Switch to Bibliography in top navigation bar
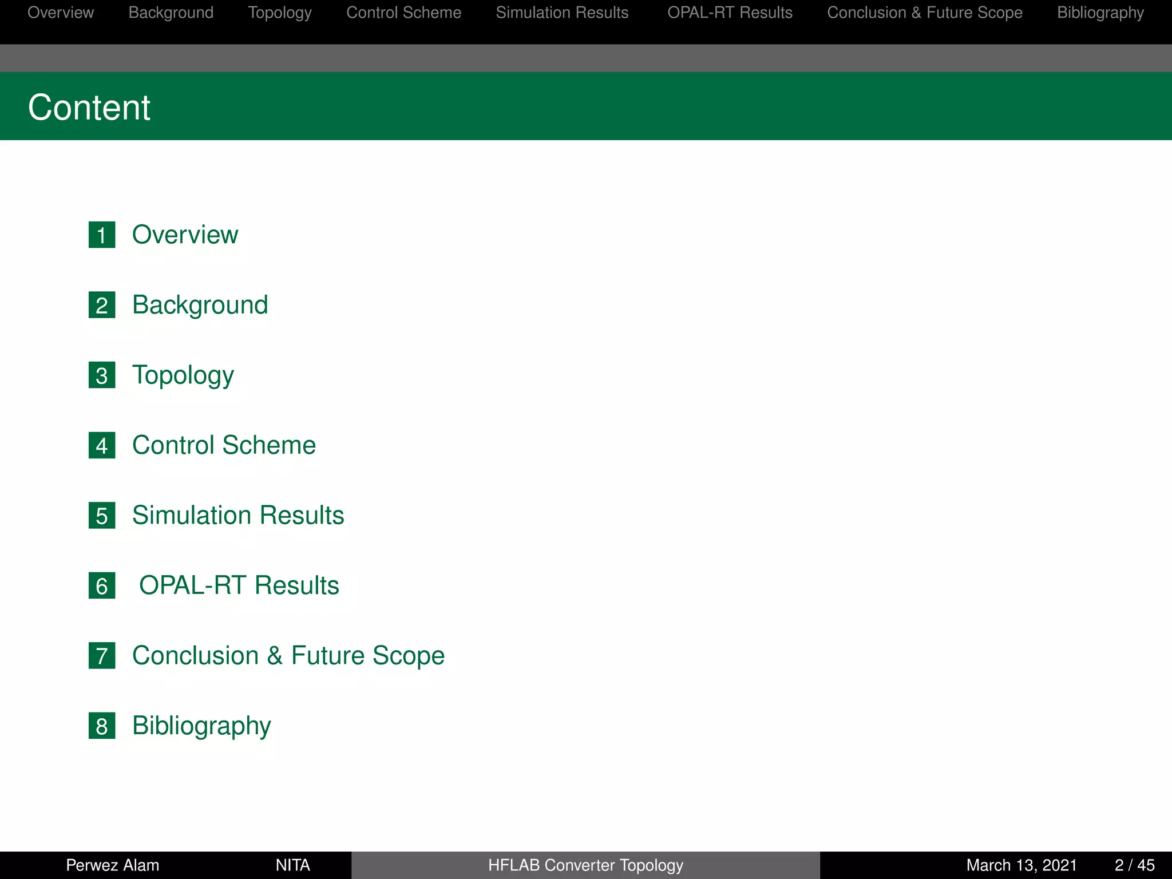This screenshot has height=879, width=1172. 1100,13
